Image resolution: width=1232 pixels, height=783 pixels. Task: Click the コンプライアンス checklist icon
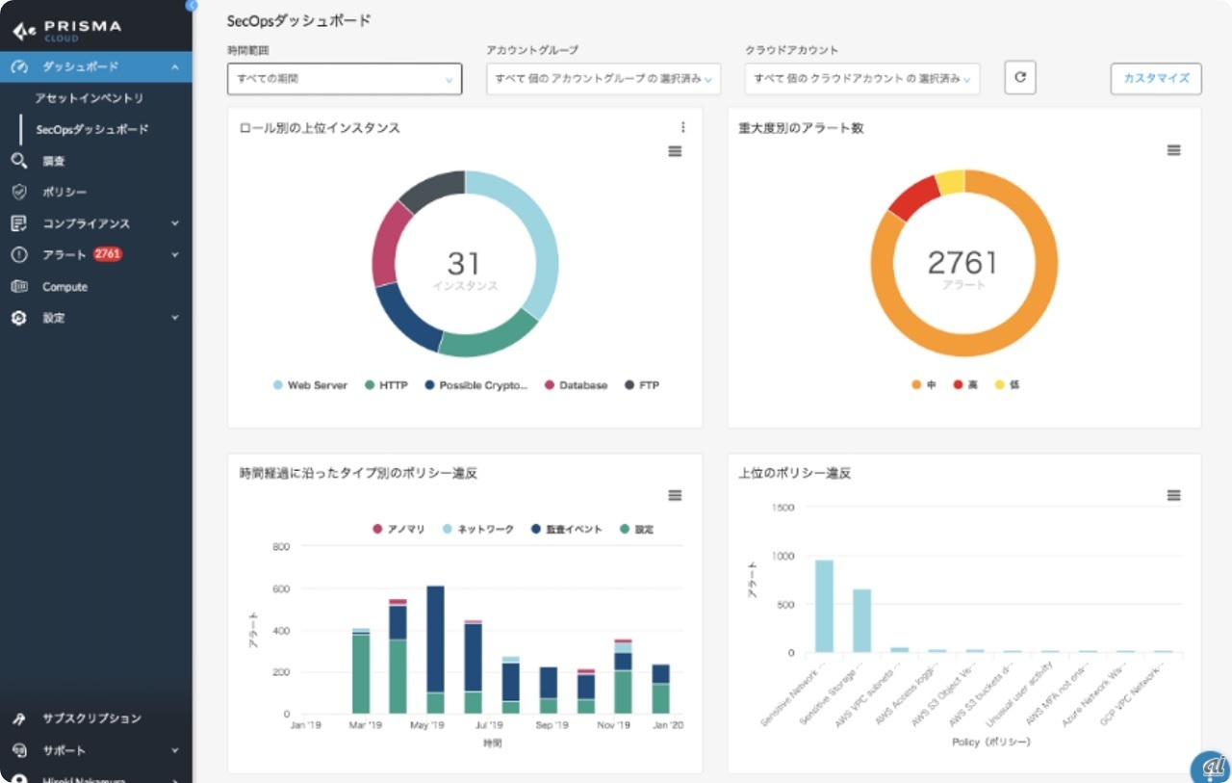(x=19, y=223)
